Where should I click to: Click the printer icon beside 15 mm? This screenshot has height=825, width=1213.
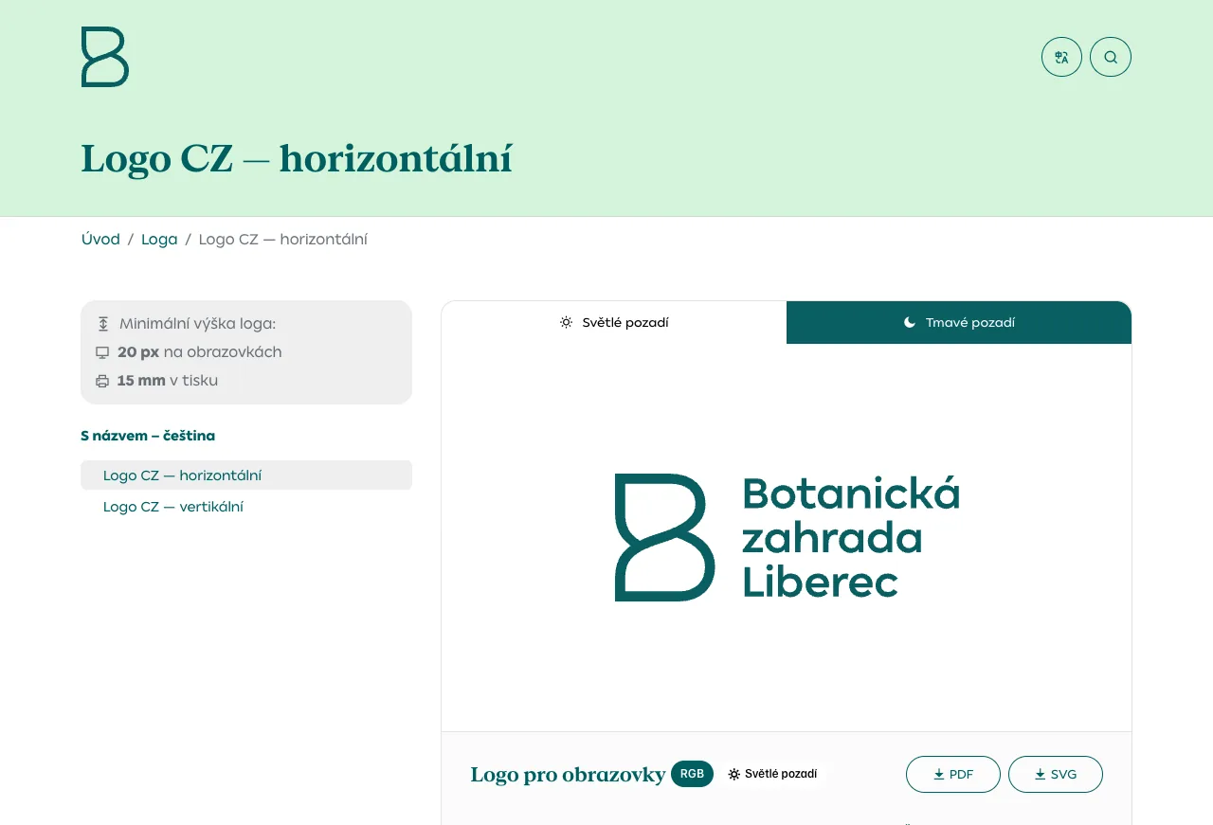(102, 381)
